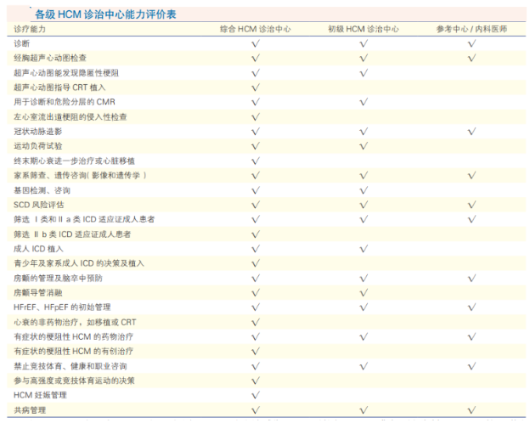Click the row label 禁止竞技体育、健康和职业咨询
530x423 pixels.
(70, 366)
